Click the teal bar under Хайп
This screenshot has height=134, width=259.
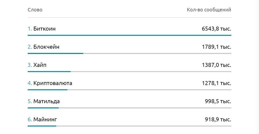coord(49,72)
